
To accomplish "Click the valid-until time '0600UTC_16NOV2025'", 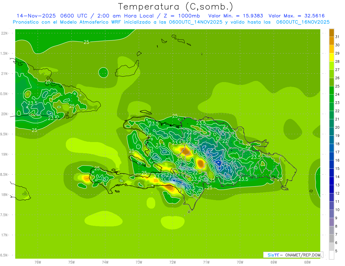I will tap(303, 22).
